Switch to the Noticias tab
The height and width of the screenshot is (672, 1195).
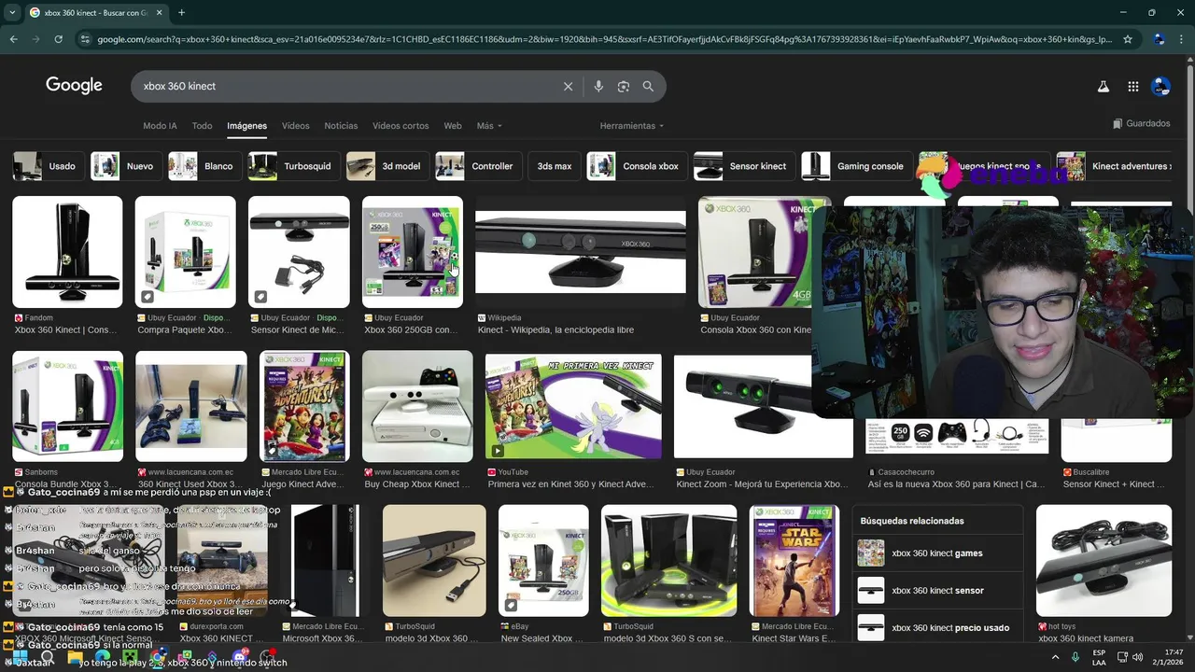341,126
